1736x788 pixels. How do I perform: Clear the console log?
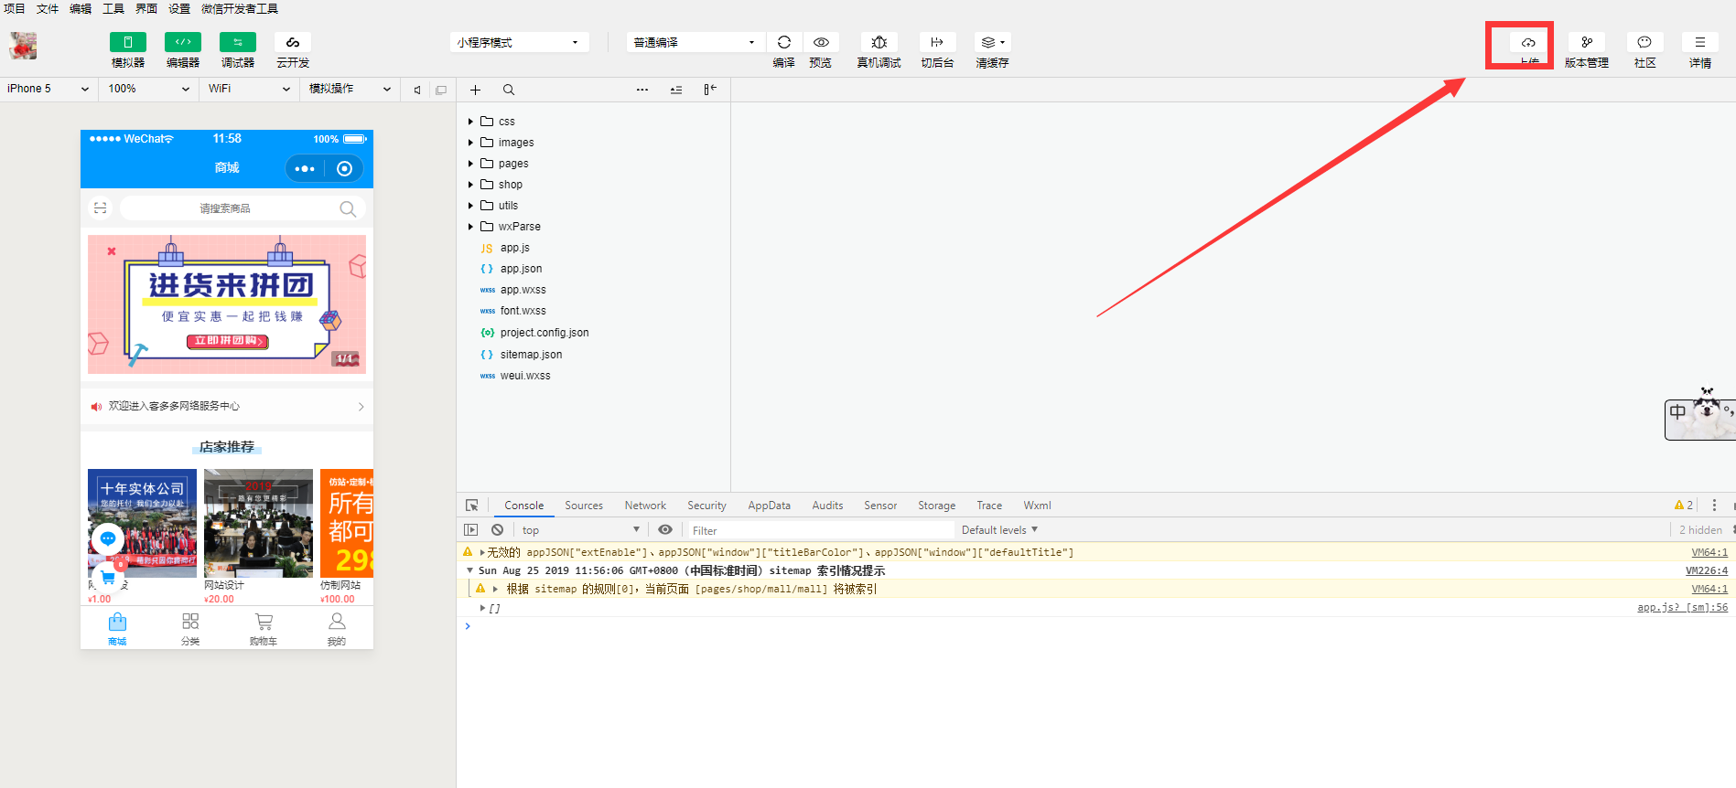tap(497, 530)
